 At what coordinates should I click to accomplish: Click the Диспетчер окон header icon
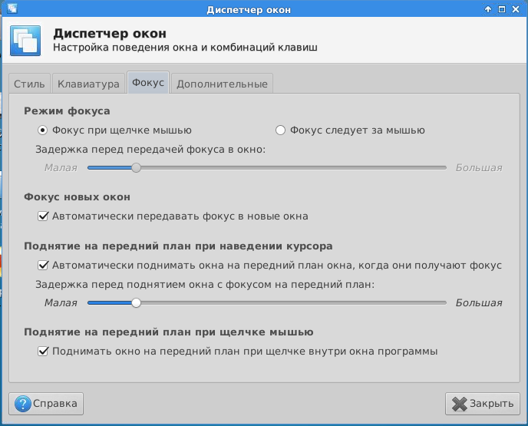[x=25, y=41]
